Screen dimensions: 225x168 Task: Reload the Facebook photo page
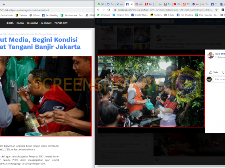click(109, 10)
